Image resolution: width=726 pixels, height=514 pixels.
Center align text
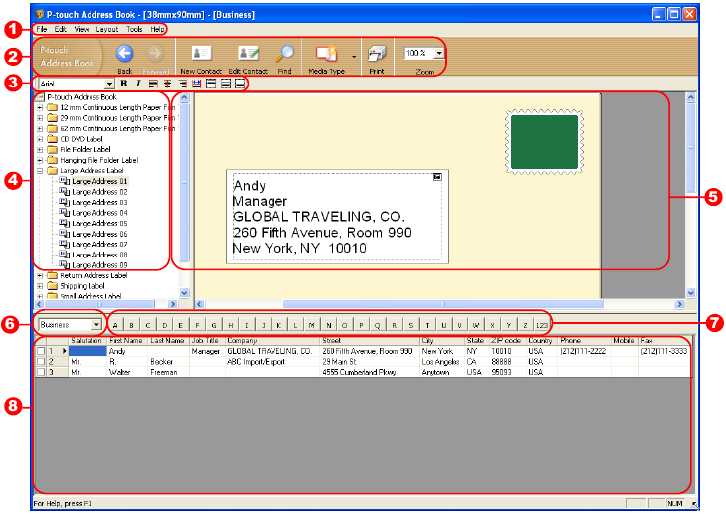coord(168,84)
